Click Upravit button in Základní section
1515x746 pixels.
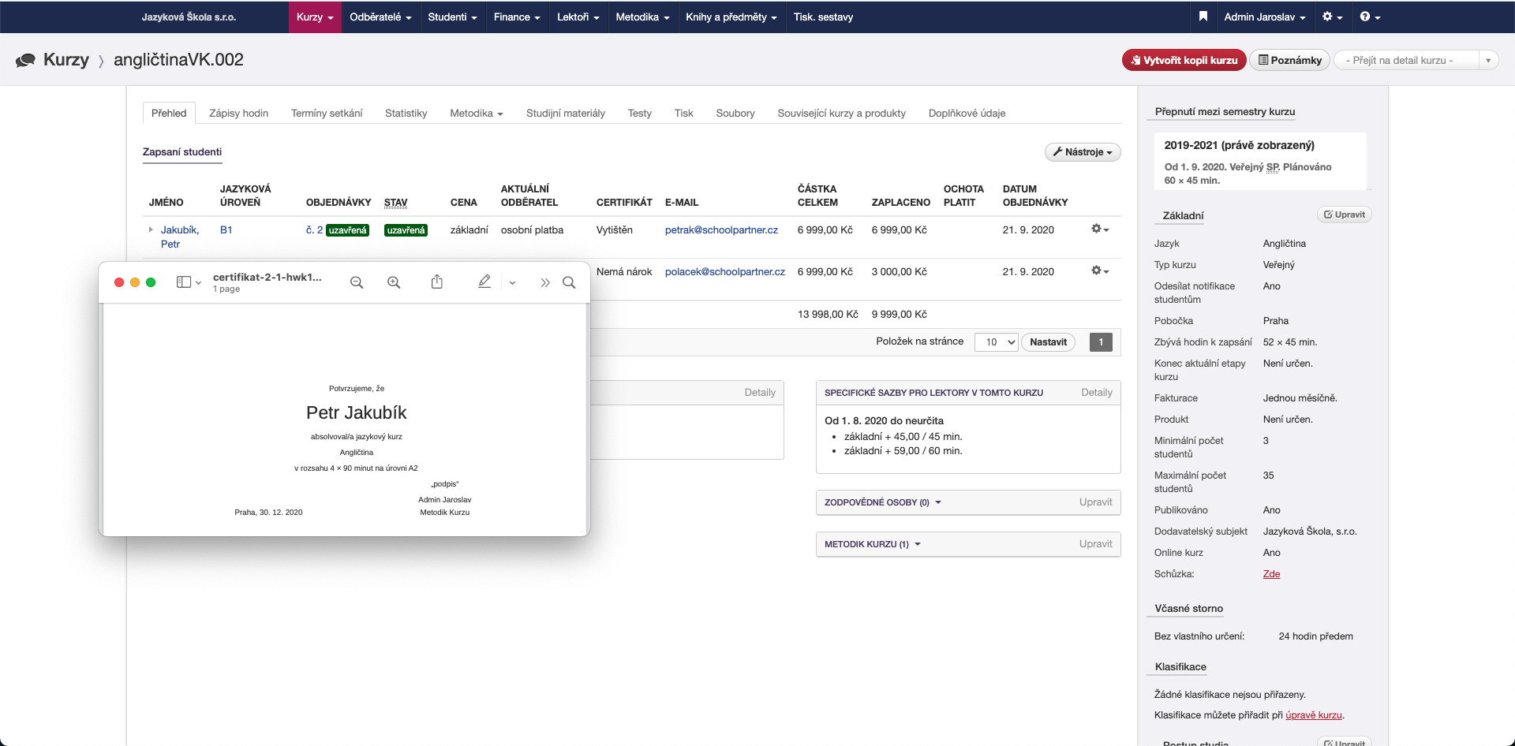click(1344, 214)
